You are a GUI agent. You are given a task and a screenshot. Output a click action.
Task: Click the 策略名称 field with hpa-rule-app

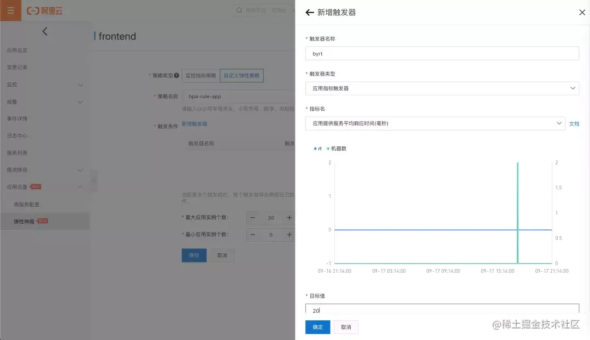pos(239,97)
